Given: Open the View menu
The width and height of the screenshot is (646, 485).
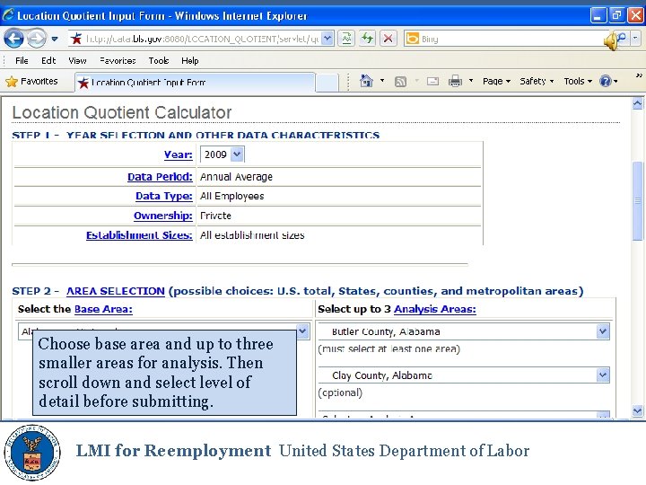Looking at the screenshot, I should click(77, 61).
